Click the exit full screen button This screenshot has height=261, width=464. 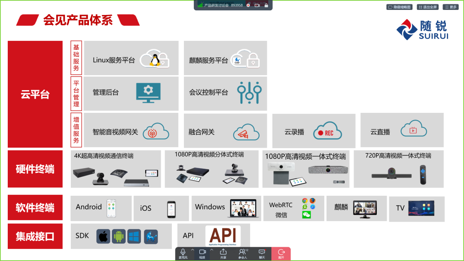(427, 7)
